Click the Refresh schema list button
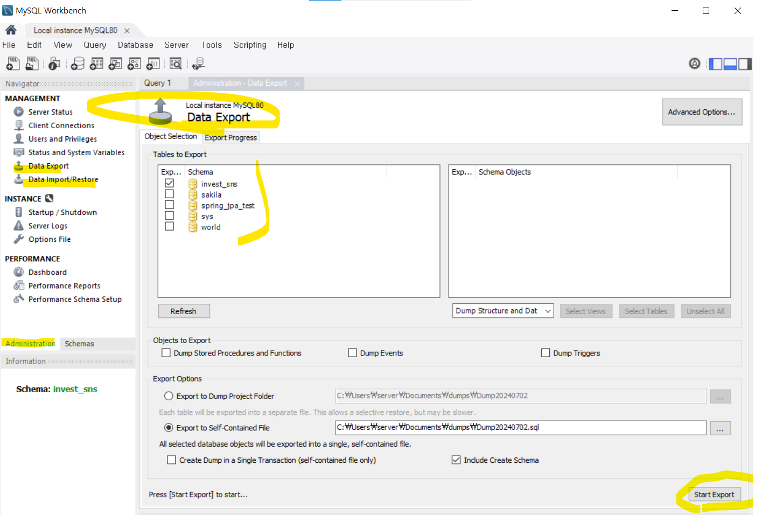The width and height of the screenshot is (762, 515). [184, 311]
